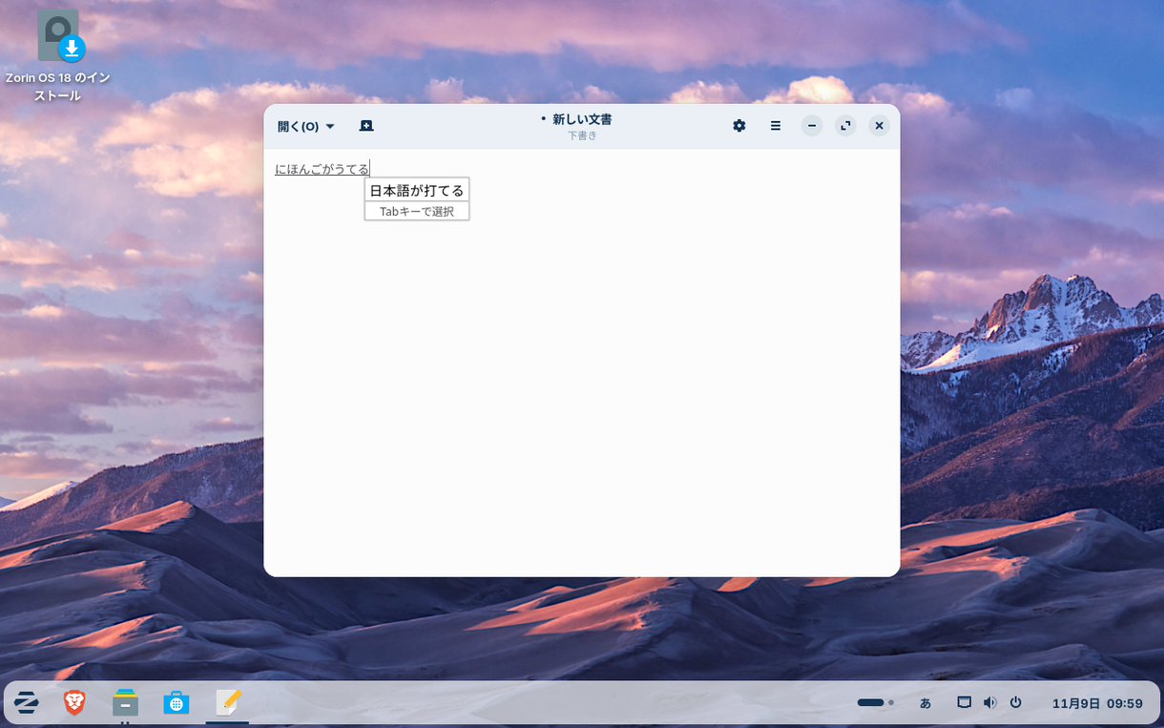Select the 日本語が打てる conversion candidate
Screen dimensions: 1164x728
coord(417,190)
